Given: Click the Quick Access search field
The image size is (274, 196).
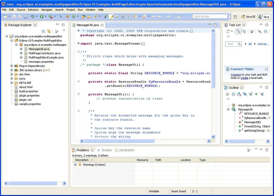Looking at the screenshot, I should [x=210, y=16].
